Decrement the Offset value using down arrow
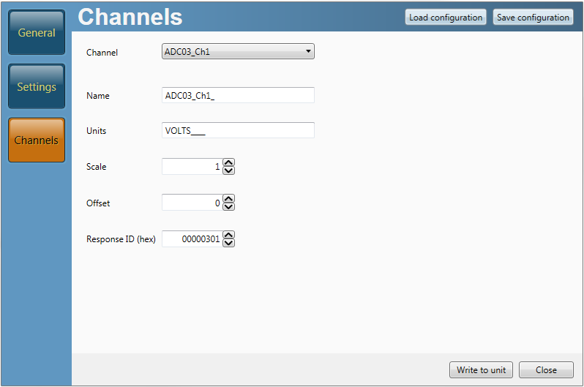584x387 pixels. pos(228,206)
